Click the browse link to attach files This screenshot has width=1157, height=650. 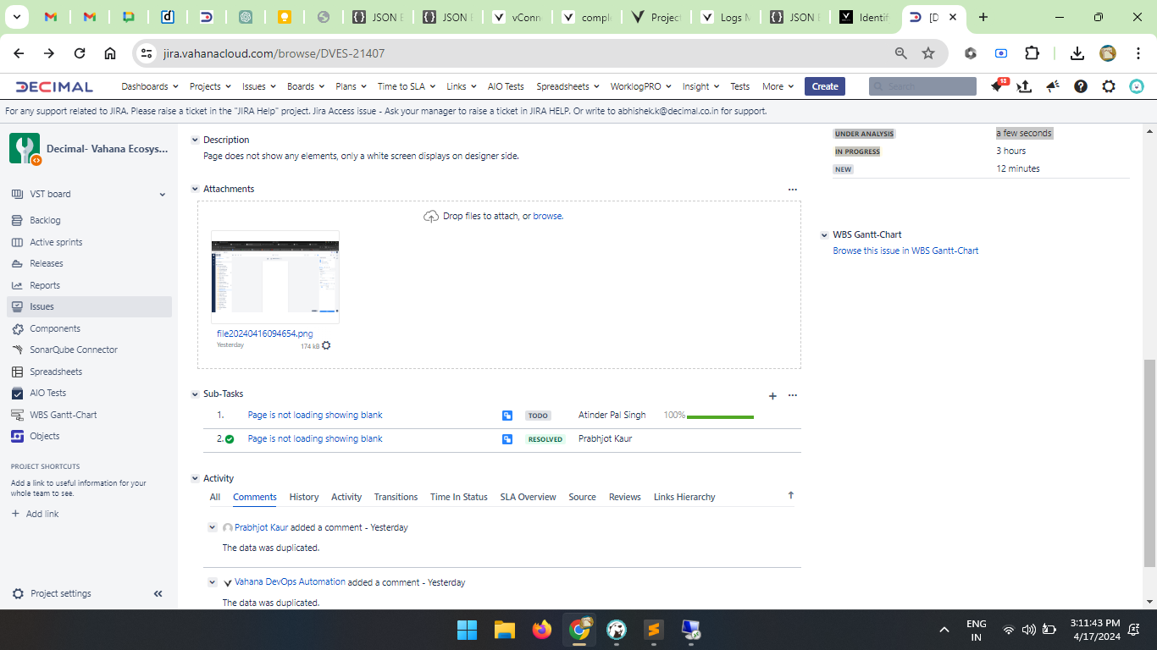[547, 217]
